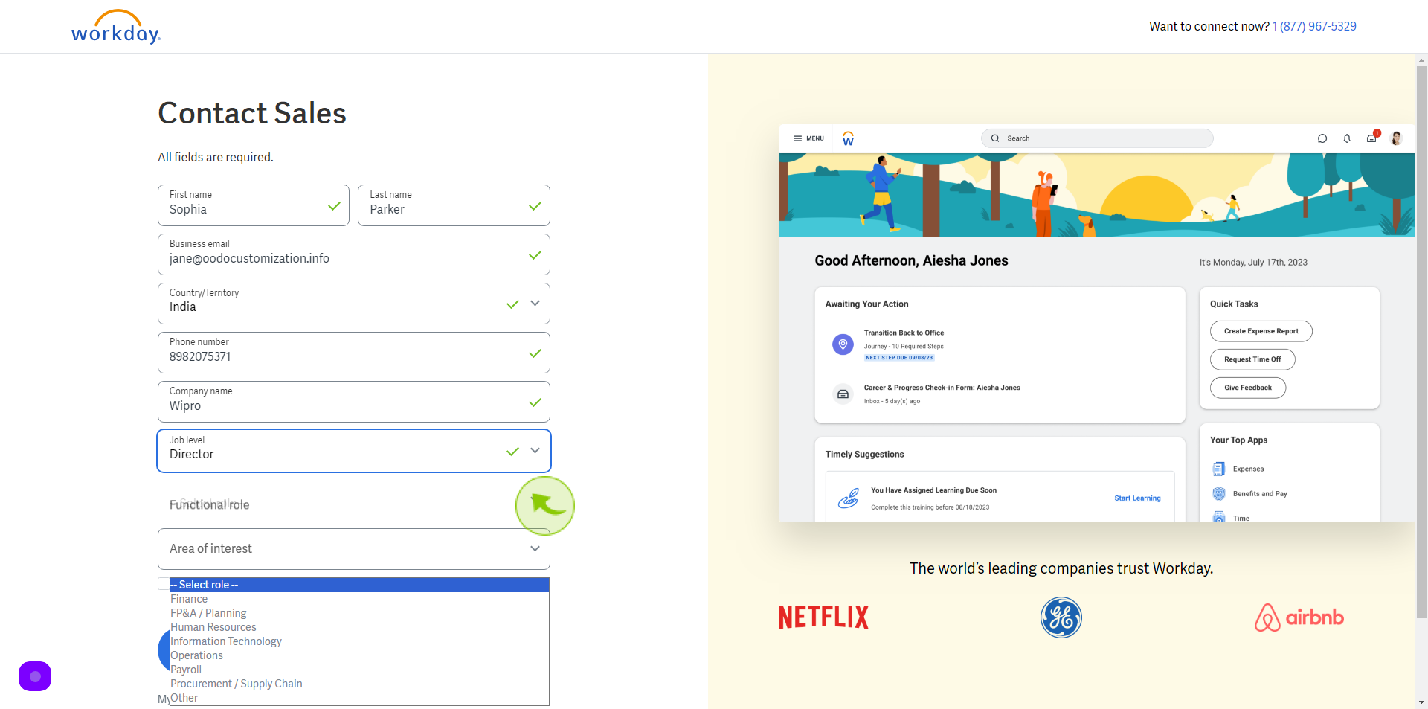Image resolution: width=1428 pixels, height=709 pixels.
Task: Click the Phone number field
Action: [354, 353]
